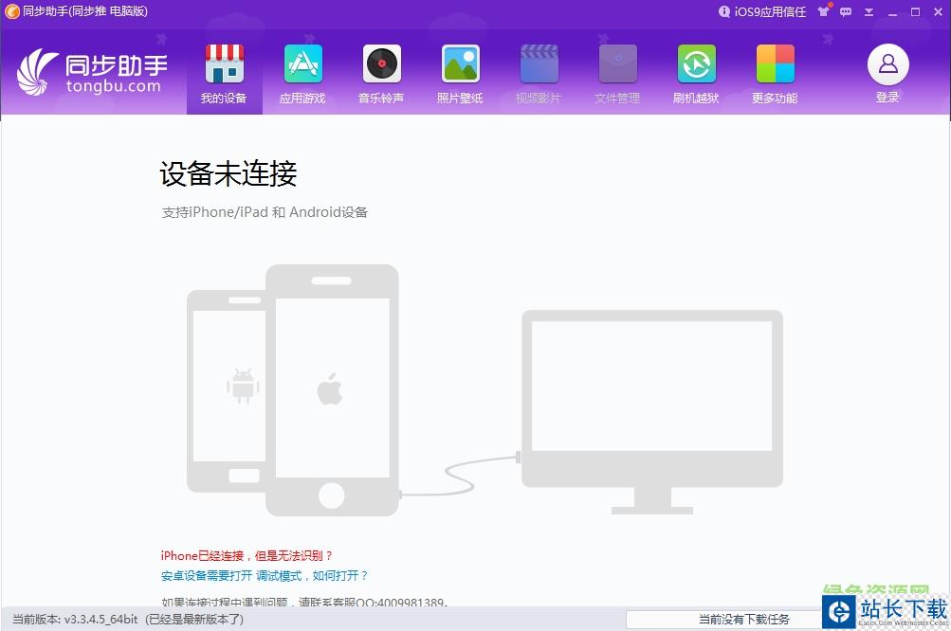
Task: Click the '支持iPhone/iPad 和 Android设备' text
Action: [x=265, y=212]
